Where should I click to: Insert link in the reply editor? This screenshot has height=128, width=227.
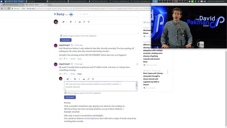pos(88,79)
